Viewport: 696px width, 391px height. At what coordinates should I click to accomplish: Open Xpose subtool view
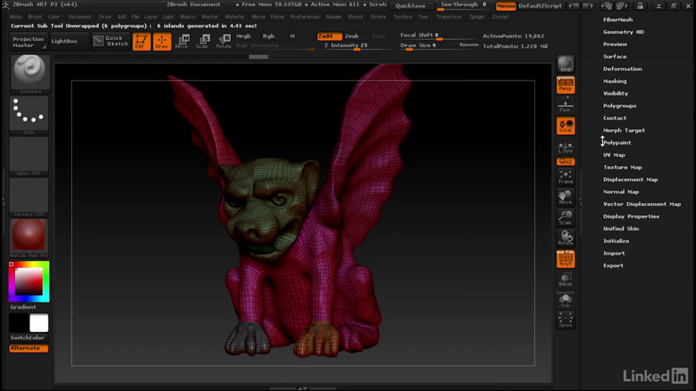point(565,320)
